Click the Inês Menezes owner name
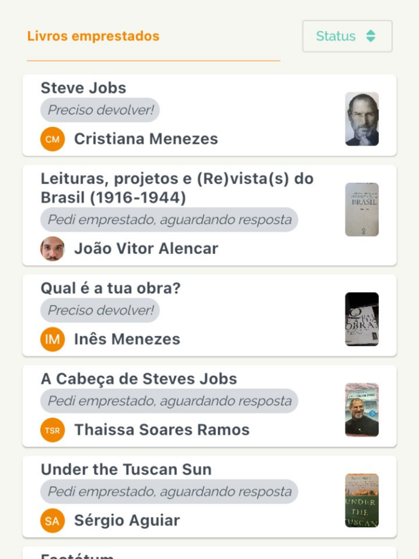 pos(127,339)
